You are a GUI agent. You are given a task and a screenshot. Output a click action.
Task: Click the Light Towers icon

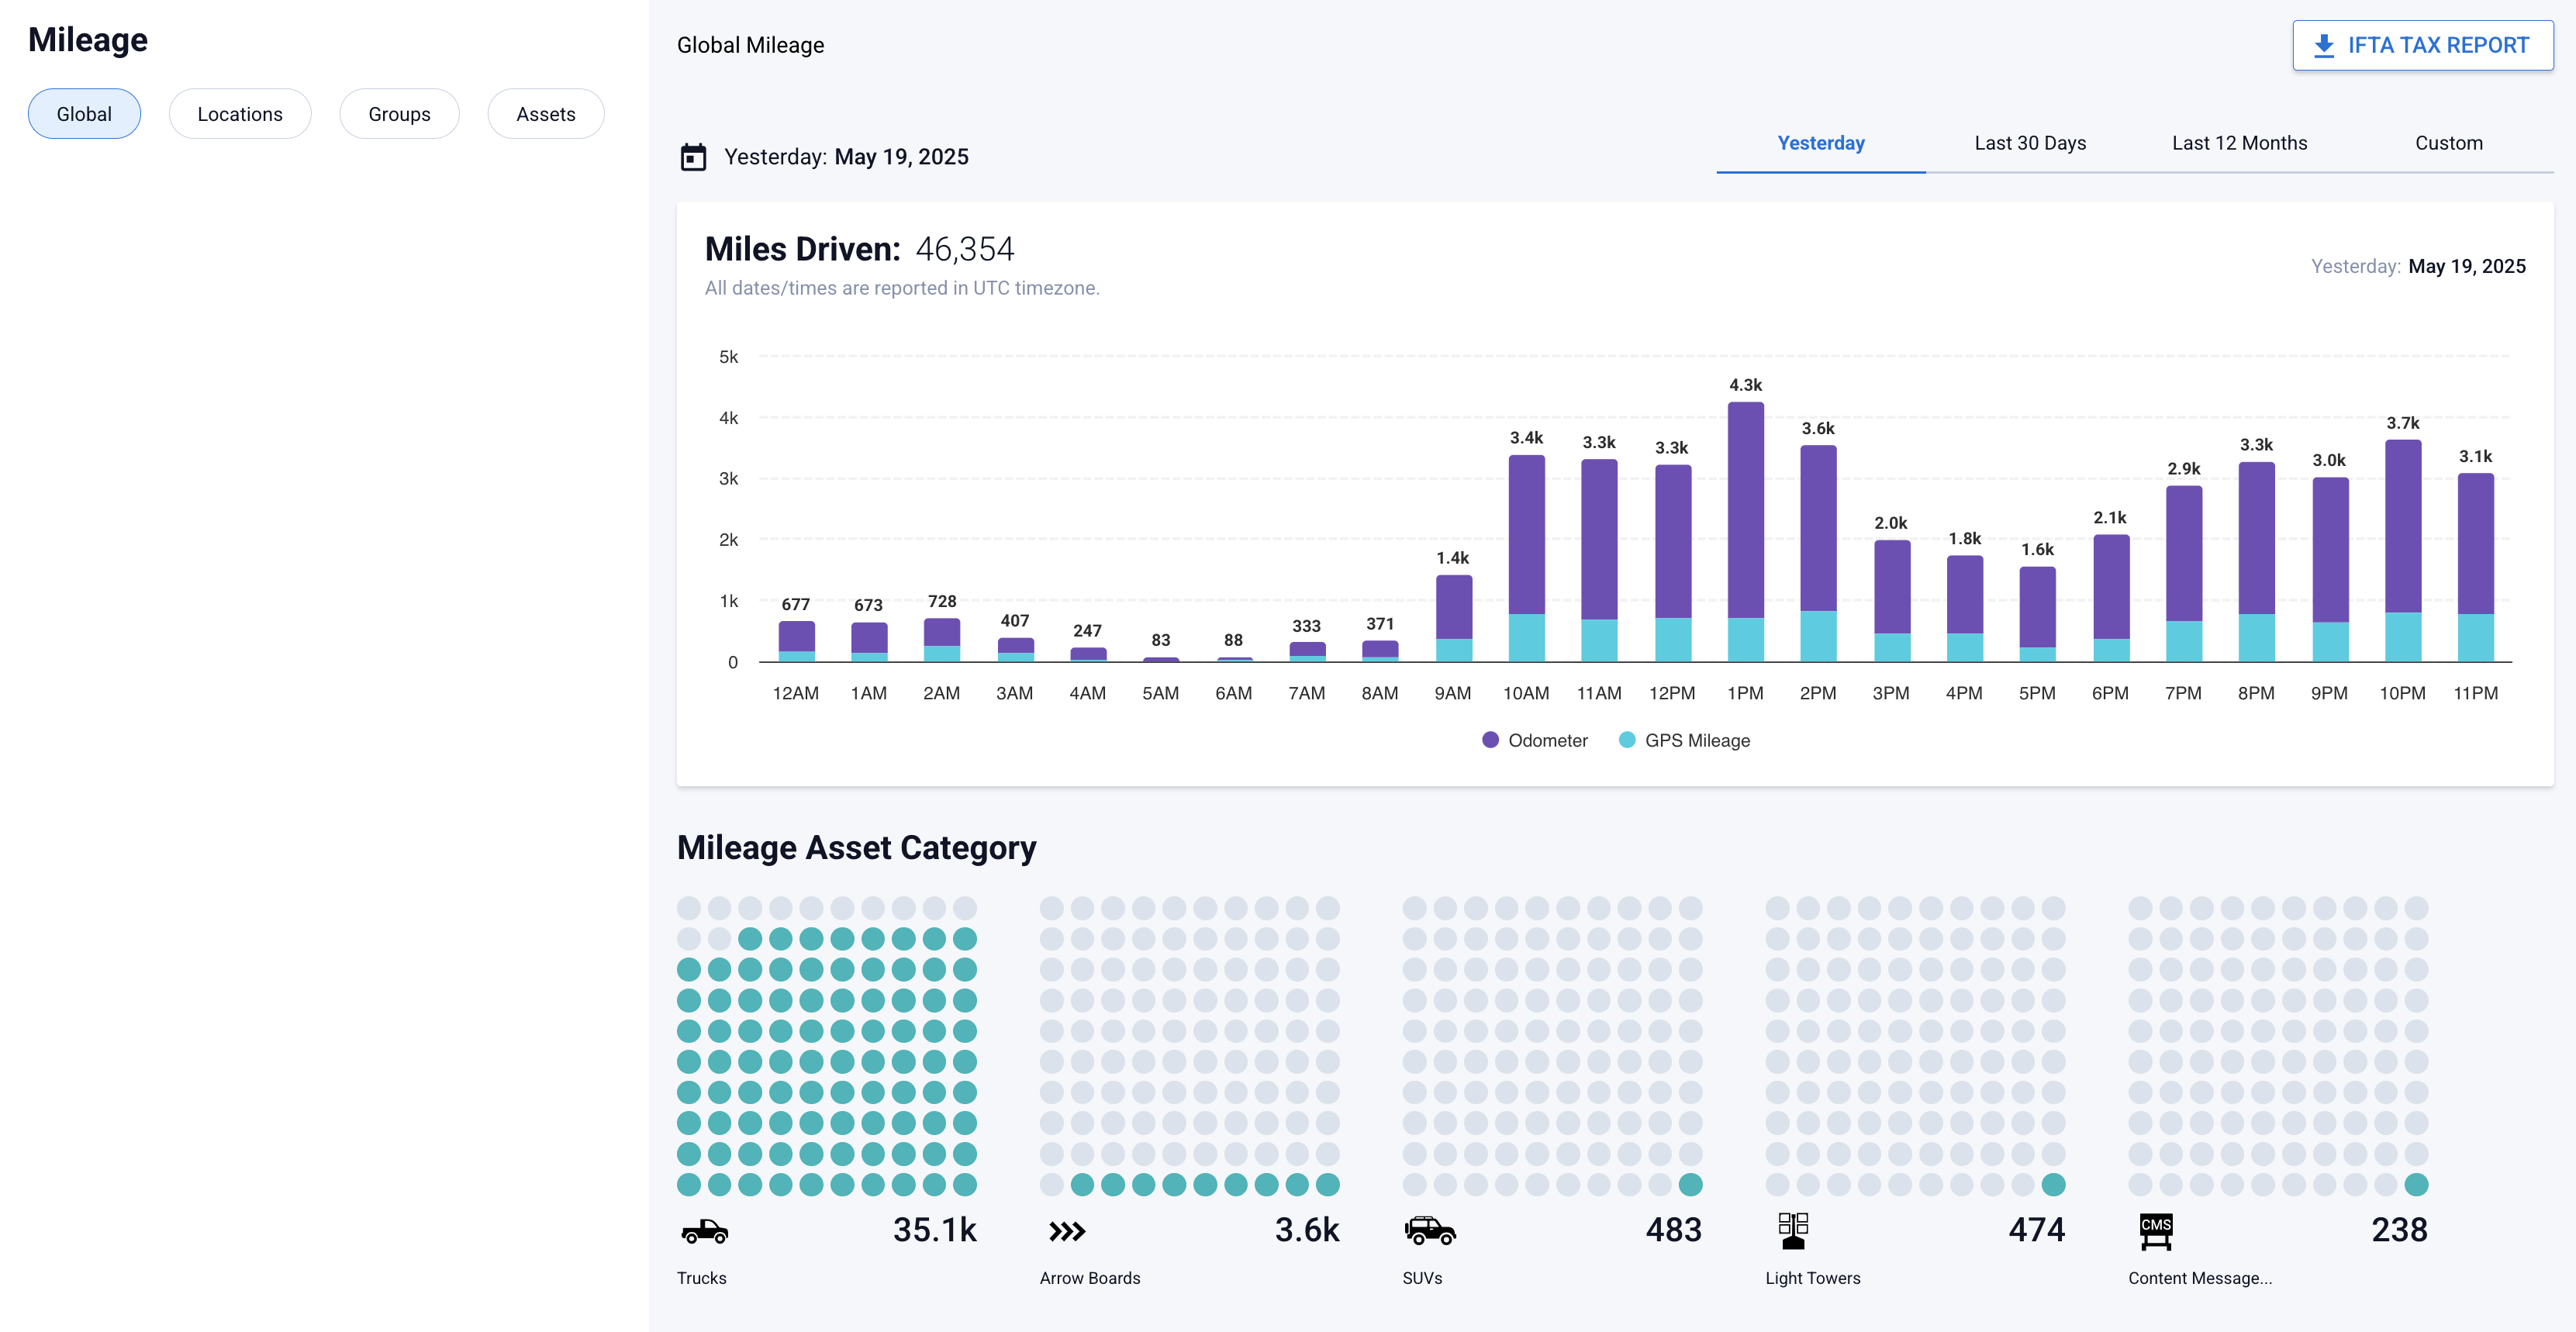click(x=1792, y=1230)
